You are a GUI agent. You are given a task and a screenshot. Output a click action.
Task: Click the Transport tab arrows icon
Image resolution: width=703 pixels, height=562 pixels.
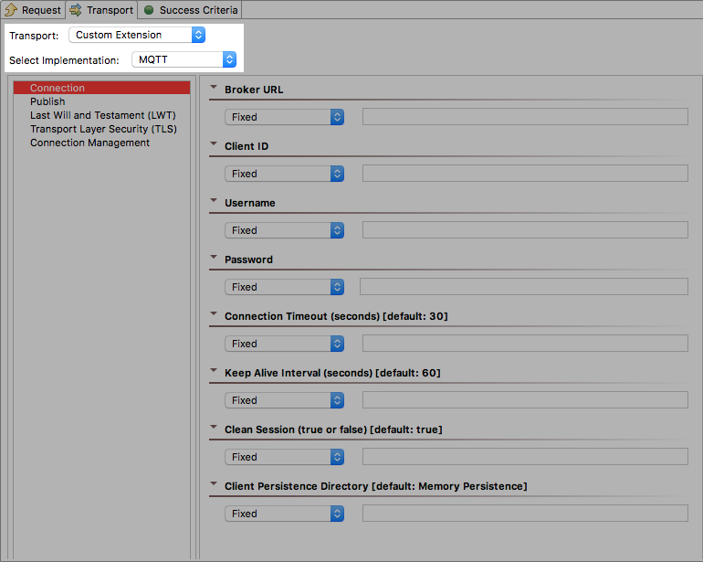76,10
